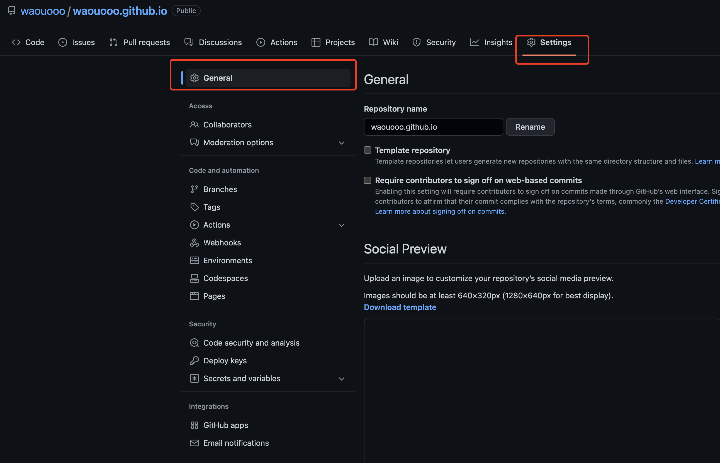720x463 pixels.
Task: Check Require contributors to sign off checkbox
Action: coord(367,180)
